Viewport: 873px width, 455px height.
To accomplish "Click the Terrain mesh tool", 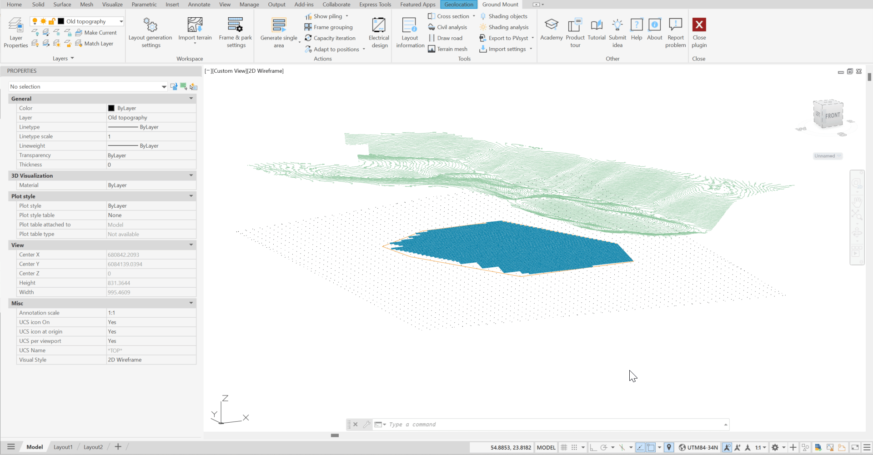I will click(448, 49).
